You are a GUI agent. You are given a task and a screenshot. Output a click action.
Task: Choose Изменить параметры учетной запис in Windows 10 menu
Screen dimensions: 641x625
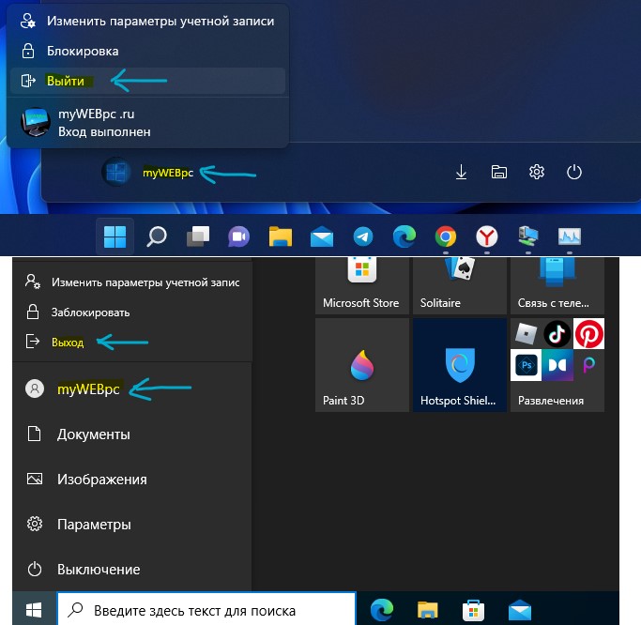132,282
